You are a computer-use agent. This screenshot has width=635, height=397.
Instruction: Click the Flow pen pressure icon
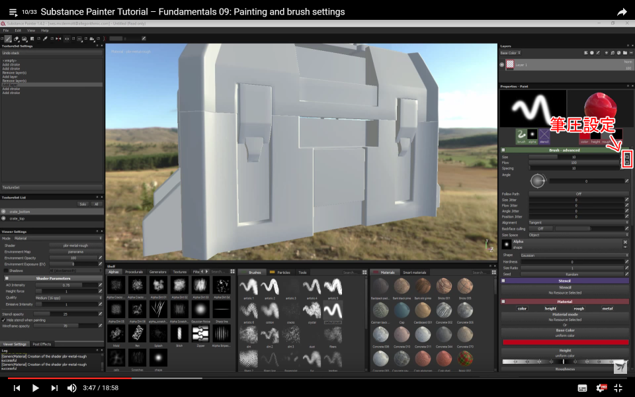627,162
